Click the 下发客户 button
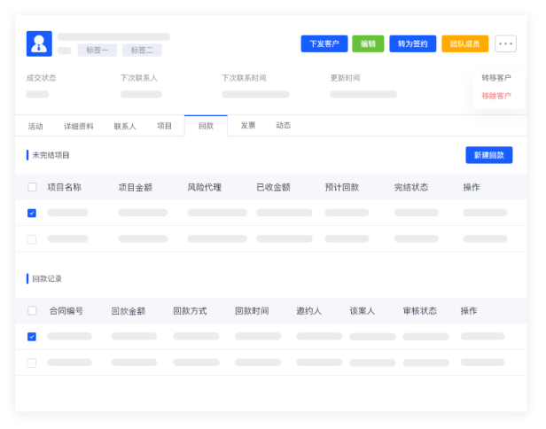Viewport: 546px width, 429px height. click(324, 43)
